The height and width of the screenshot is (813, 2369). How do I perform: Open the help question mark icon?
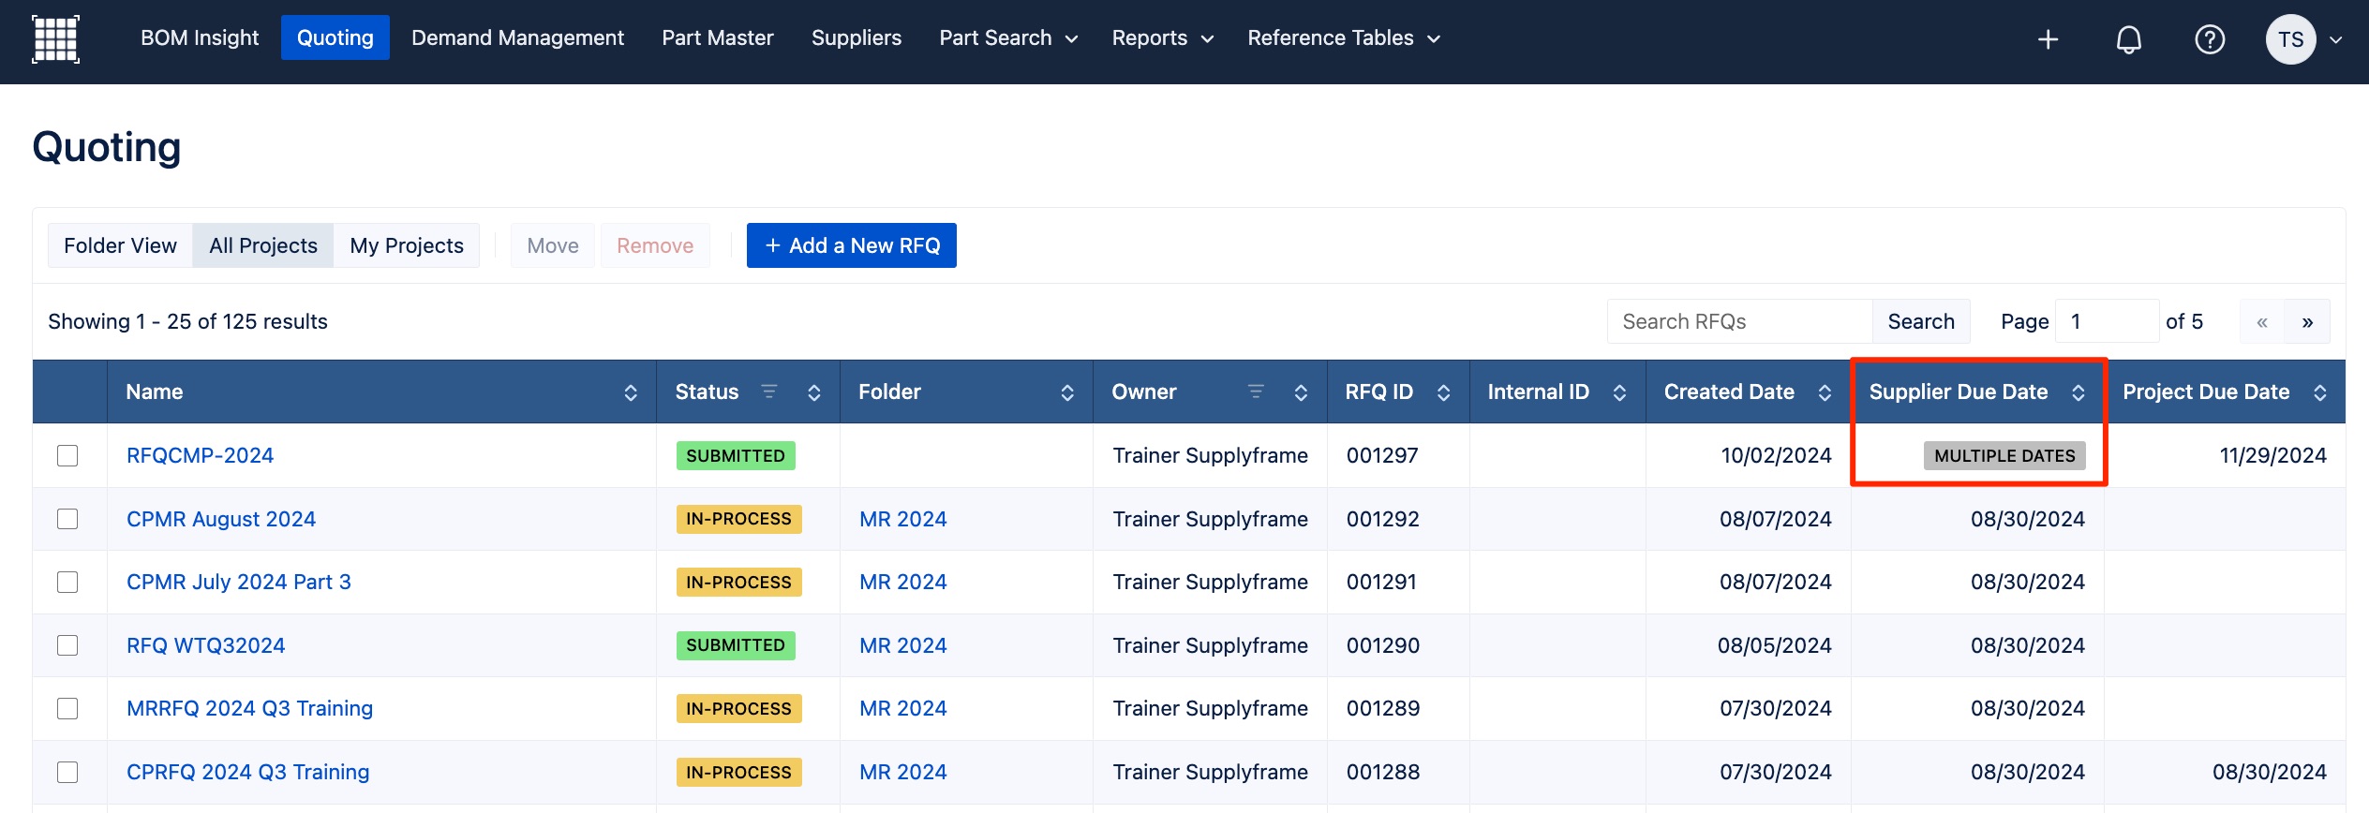[2210, 39]
